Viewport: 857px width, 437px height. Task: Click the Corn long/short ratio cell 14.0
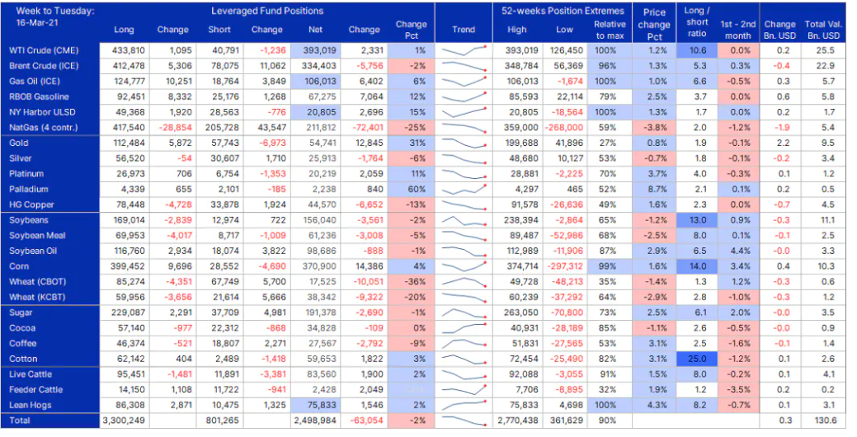point(696,266)
